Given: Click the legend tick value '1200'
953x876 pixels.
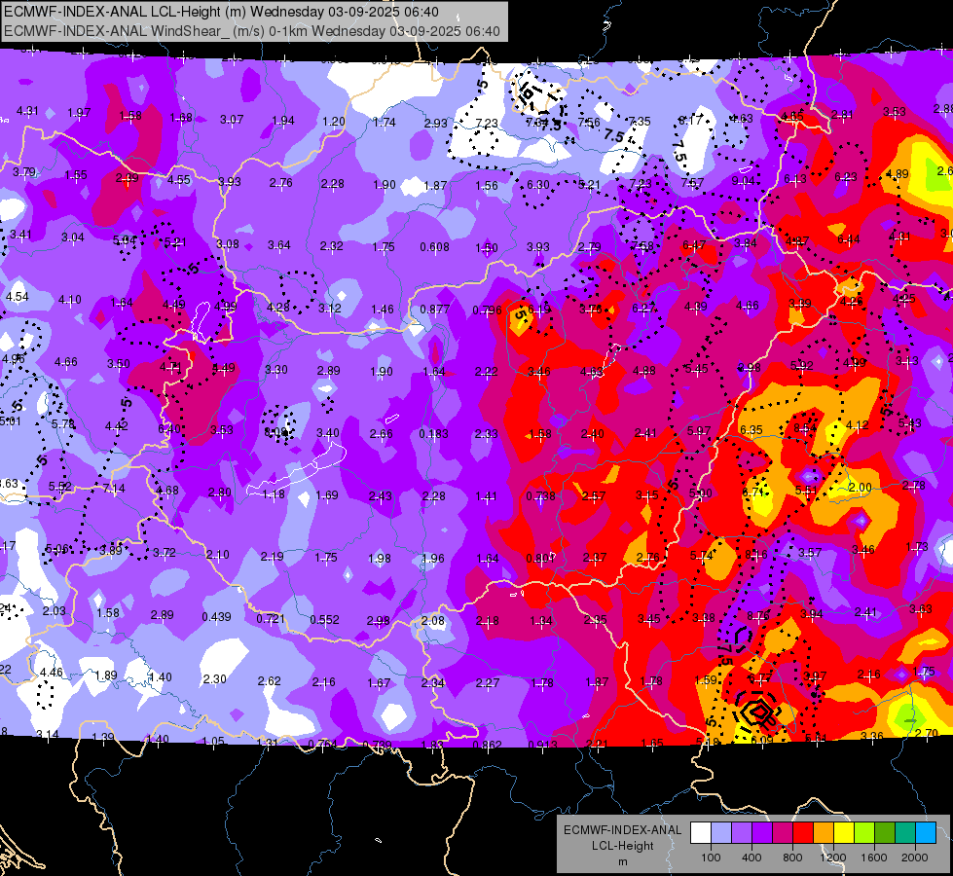Looking at the screenshot, I should coord(833,858).
